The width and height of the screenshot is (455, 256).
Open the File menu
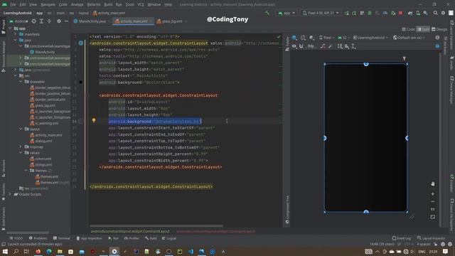pos(13,4)
